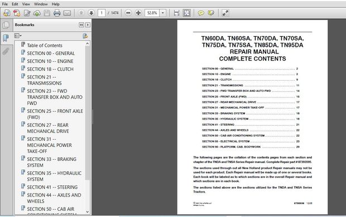The image size is (346, 217).
Task: Go to next page arrow
Action: (91, 13)
